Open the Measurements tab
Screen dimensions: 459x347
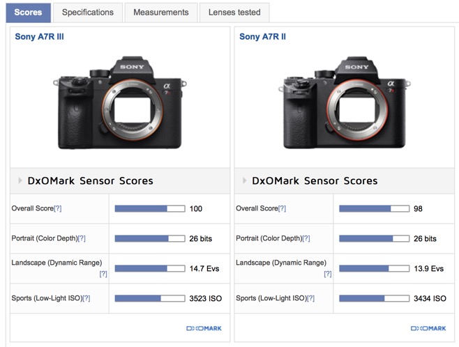[161, 13]
